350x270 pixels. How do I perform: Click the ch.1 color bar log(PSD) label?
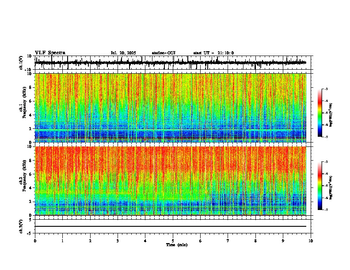[331, 115]
